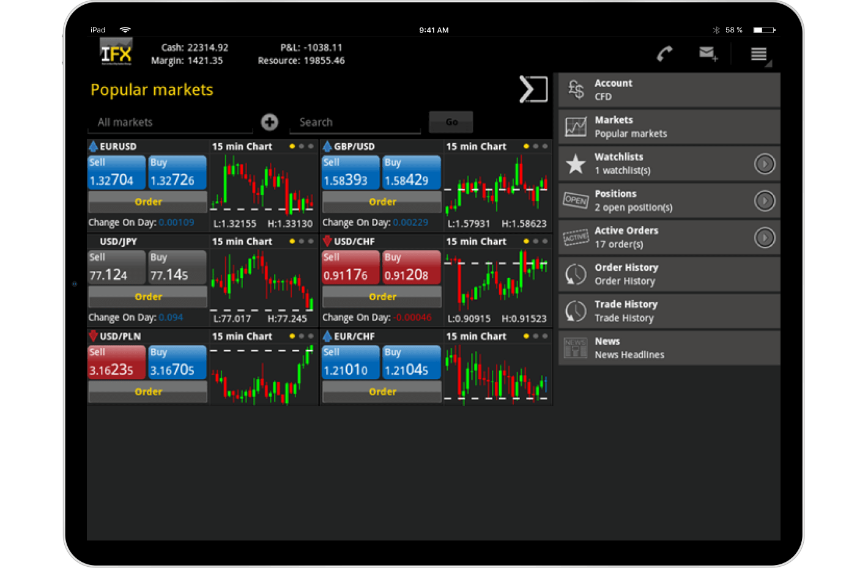Open the All markets dropdown
Image resolution: width=868 pixels, height=579 pixels.
pyautogui.click(x=170, y=122)
